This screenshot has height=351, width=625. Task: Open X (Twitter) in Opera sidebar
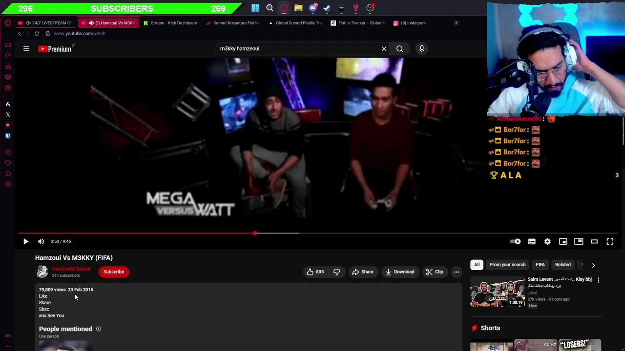click(x=8, y=115)
